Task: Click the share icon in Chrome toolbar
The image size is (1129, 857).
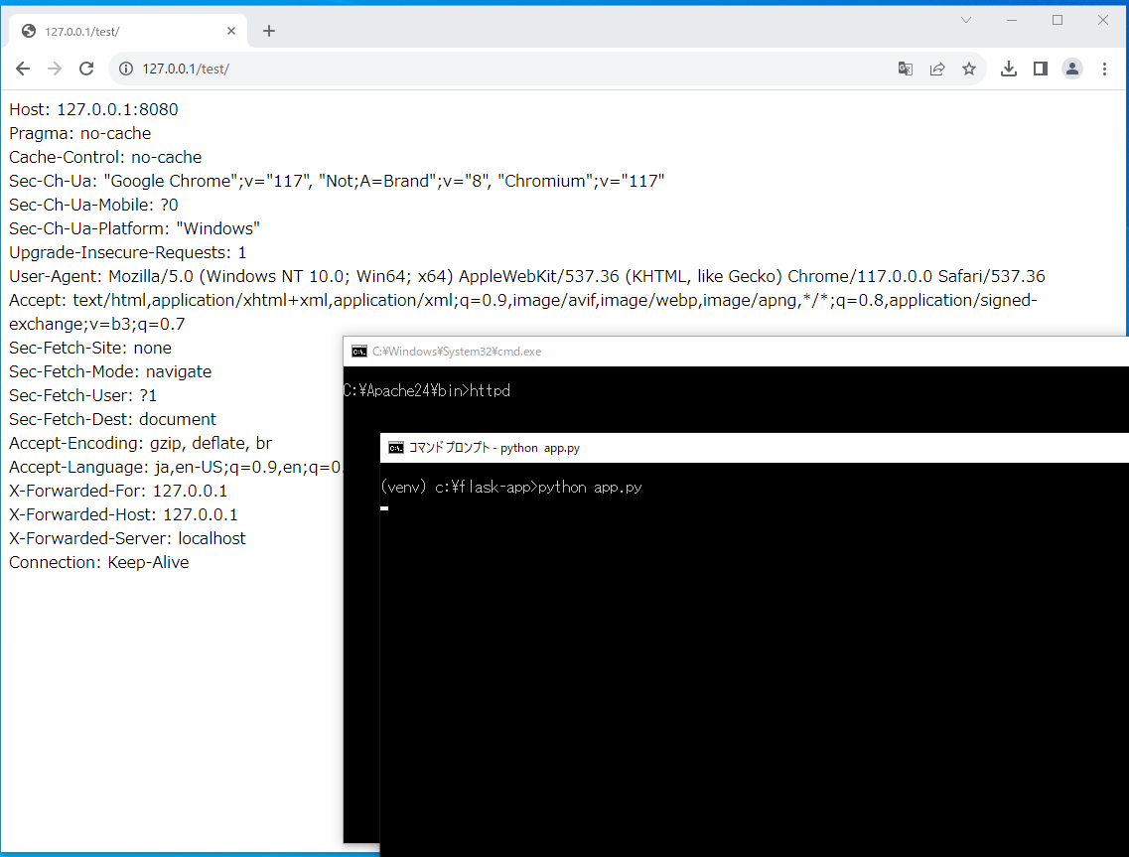Action: 937,69
